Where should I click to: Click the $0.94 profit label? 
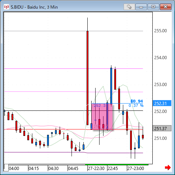[137, 101]
